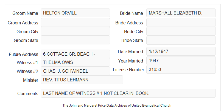Click the empty Bride Address field

(181, 22)
